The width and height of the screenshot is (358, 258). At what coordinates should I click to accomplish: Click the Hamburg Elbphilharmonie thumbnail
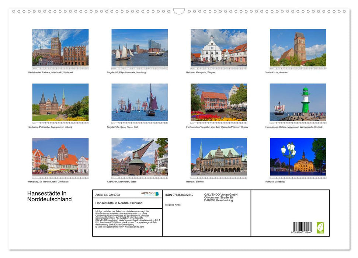140,48
